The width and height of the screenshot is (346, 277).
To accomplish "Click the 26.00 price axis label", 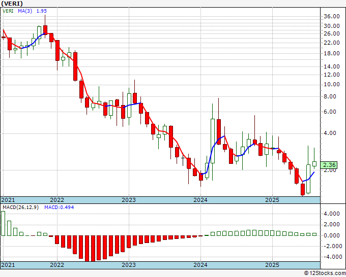I will pyautogui.click(x=332, y=33).
